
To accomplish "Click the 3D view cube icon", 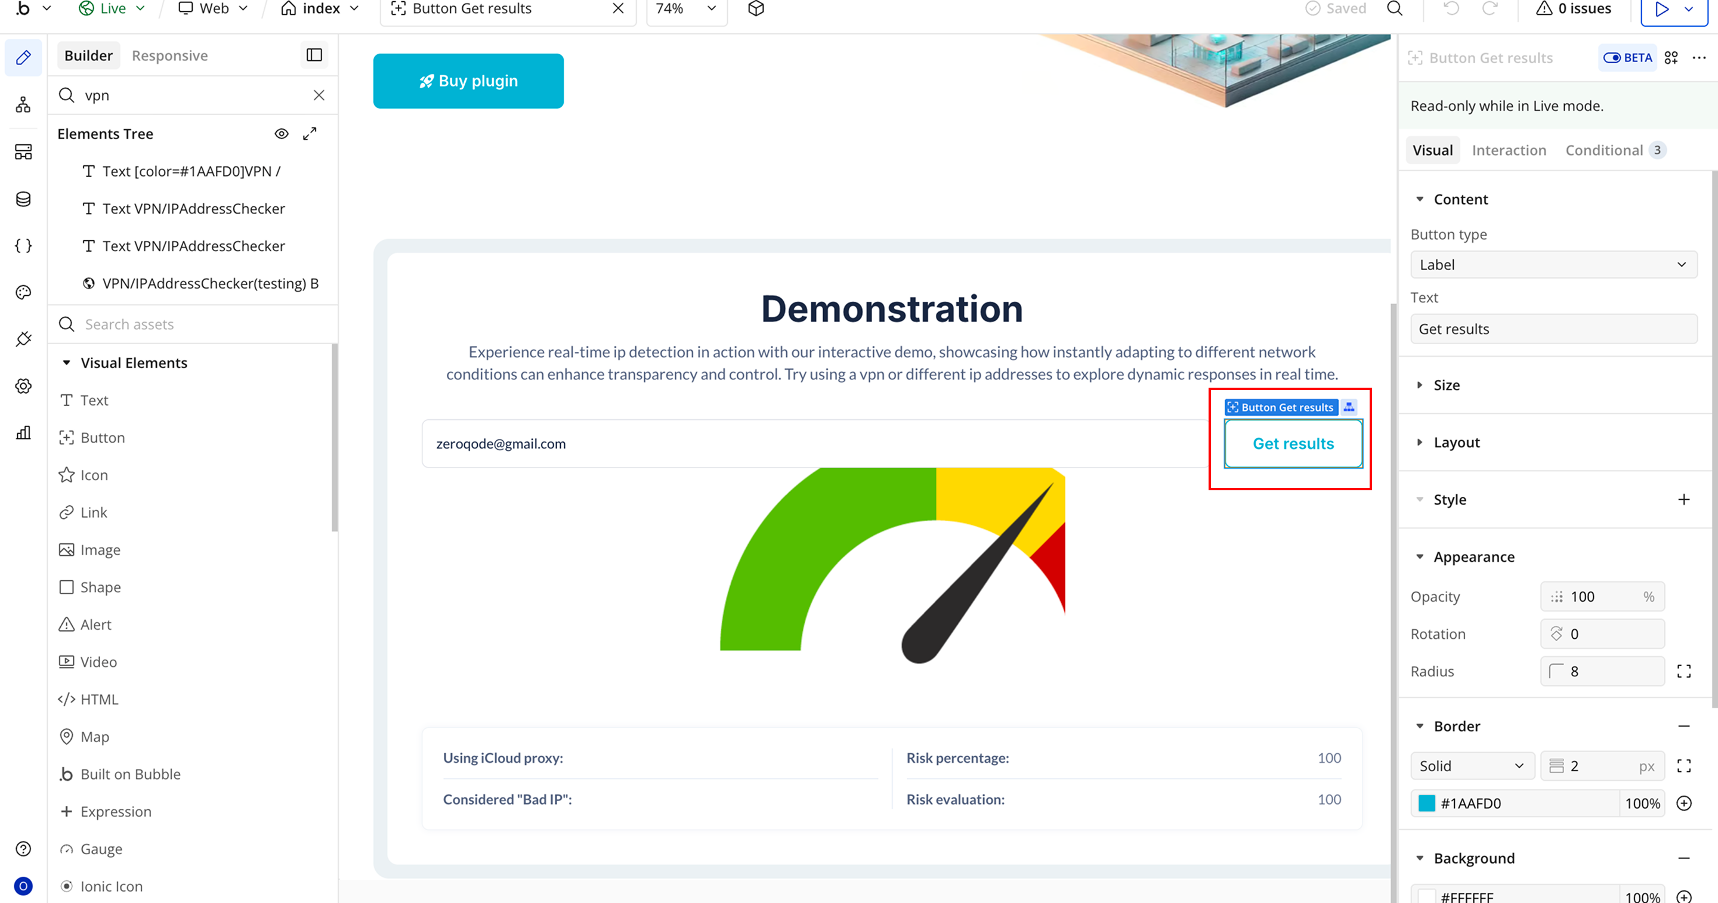I will pyautogui.click(x=756, y=9).
